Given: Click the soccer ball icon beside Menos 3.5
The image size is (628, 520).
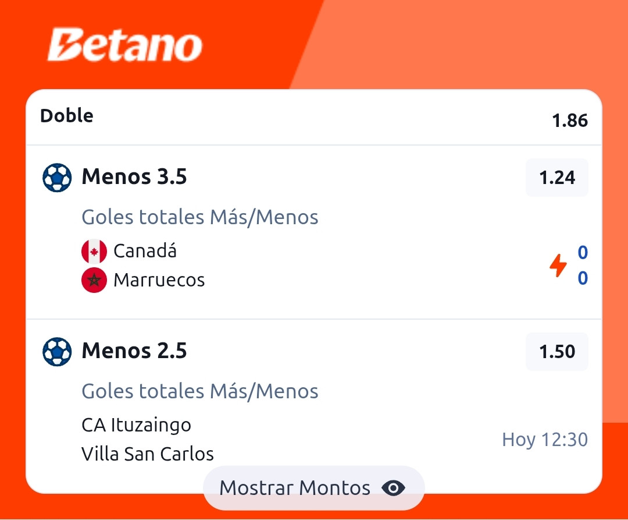Looking at the screenshot, I should click(57, 177).
